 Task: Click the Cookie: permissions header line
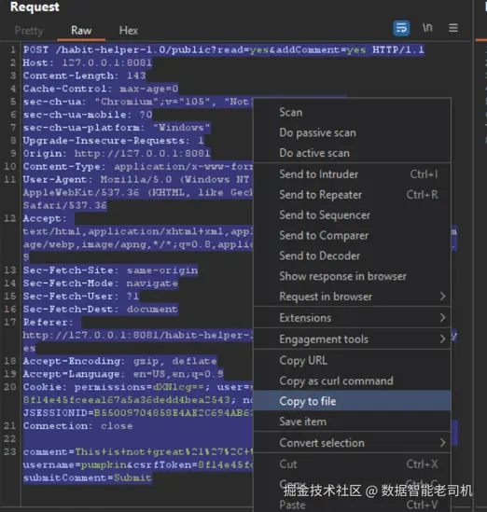pyautogui.click(x=138, y=387)
